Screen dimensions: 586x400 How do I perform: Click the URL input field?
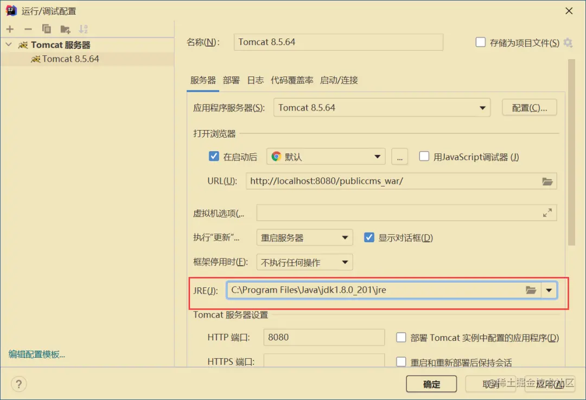[x=402, y=181]
